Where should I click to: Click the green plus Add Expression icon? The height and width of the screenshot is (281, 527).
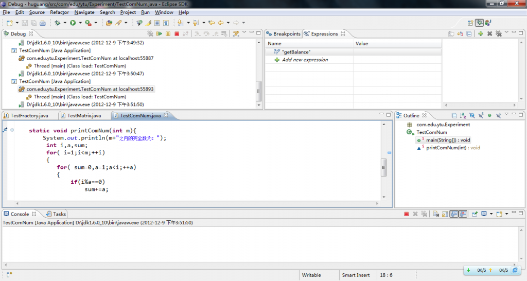pos(480,34)
